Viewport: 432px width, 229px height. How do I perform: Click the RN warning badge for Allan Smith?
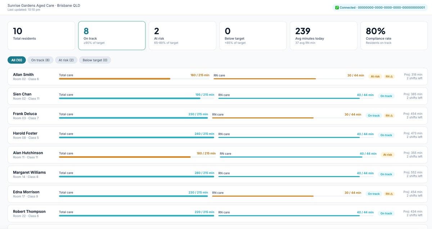[389, 76]
